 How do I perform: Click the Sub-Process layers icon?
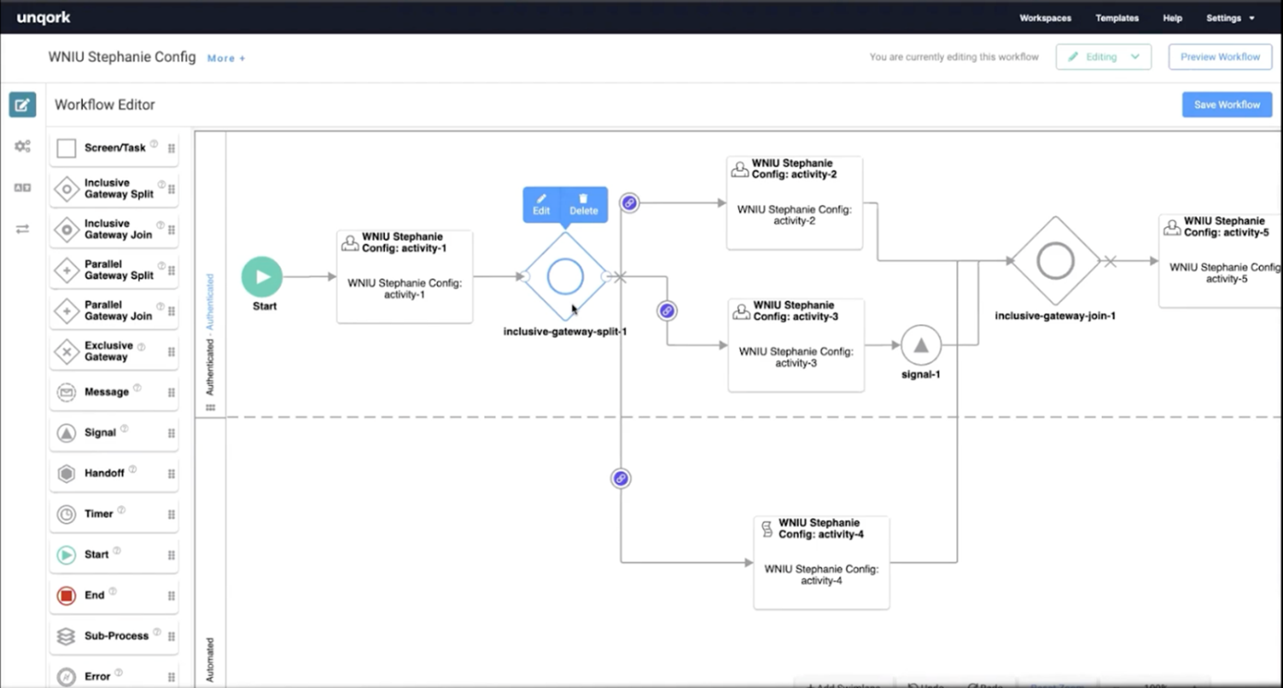66,636
